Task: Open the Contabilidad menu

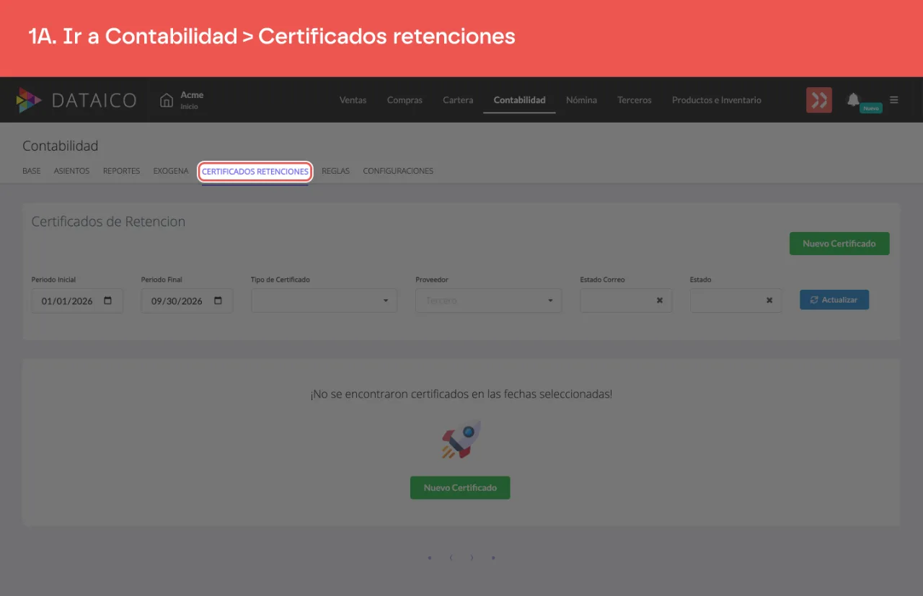Action: (519, 100)
